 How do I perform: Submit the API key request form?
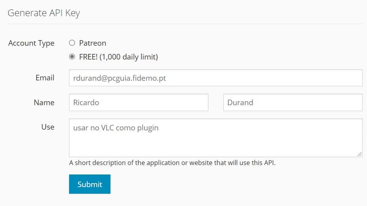90,184
